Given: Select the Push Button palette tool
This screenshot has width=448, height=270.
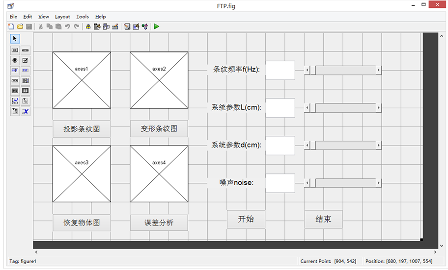Looking at the screenshot, I should [15, 50].
